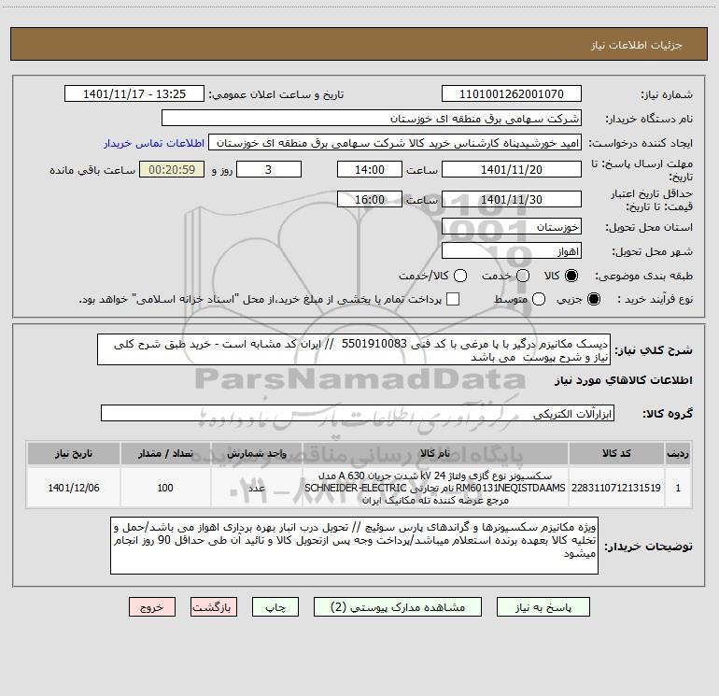Click the price validity date 1401/11/30
719x696 pixels.
tap(512, 199)
